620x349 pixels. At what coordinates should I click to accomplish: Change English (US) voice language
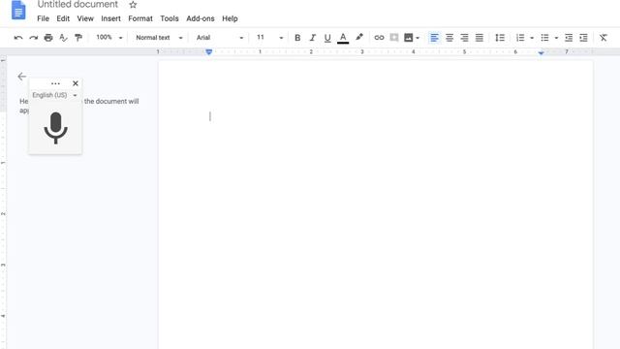pyautogui.click(x=54, y=95)
